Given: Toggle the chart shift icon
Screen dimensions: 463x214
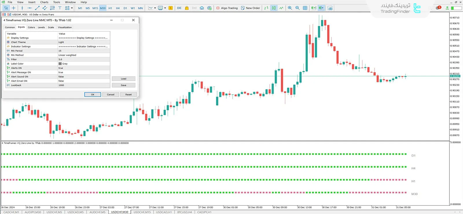Looking at the screenshot, I should point(321,8).
